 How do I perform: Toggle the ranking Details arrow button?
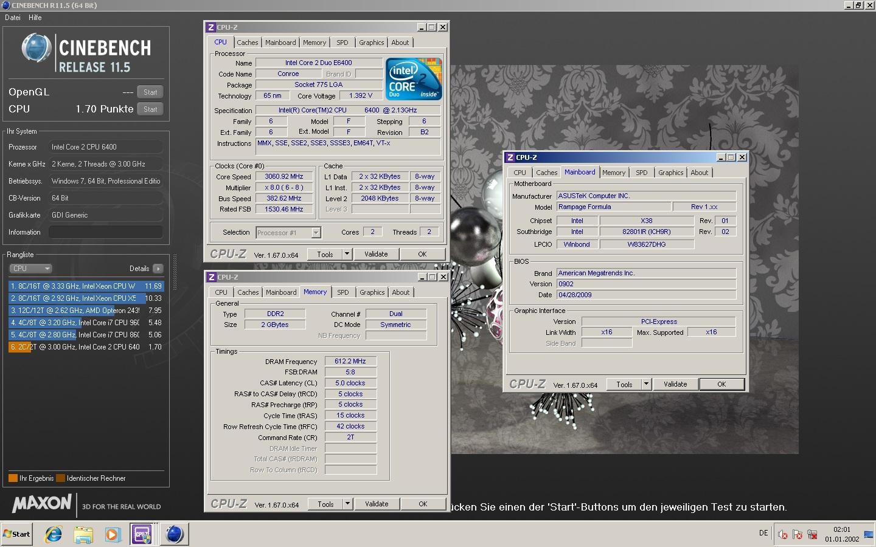pos(158,269)
